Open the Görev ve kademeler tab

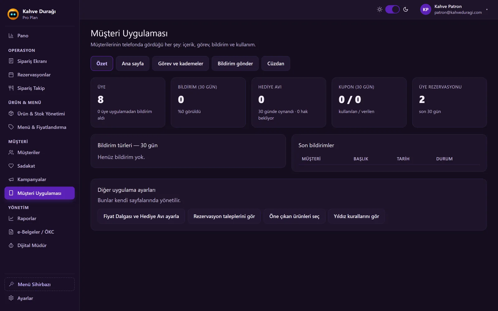pyautogui.click(x=181, y=63)
